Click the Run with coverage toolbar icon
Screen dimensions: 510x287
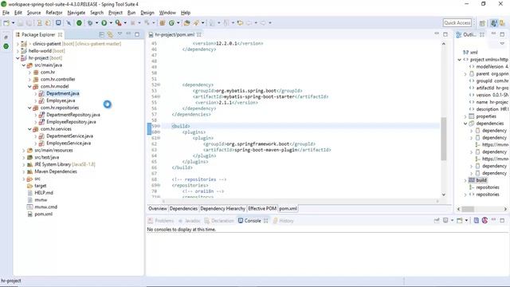click(119, 23)
